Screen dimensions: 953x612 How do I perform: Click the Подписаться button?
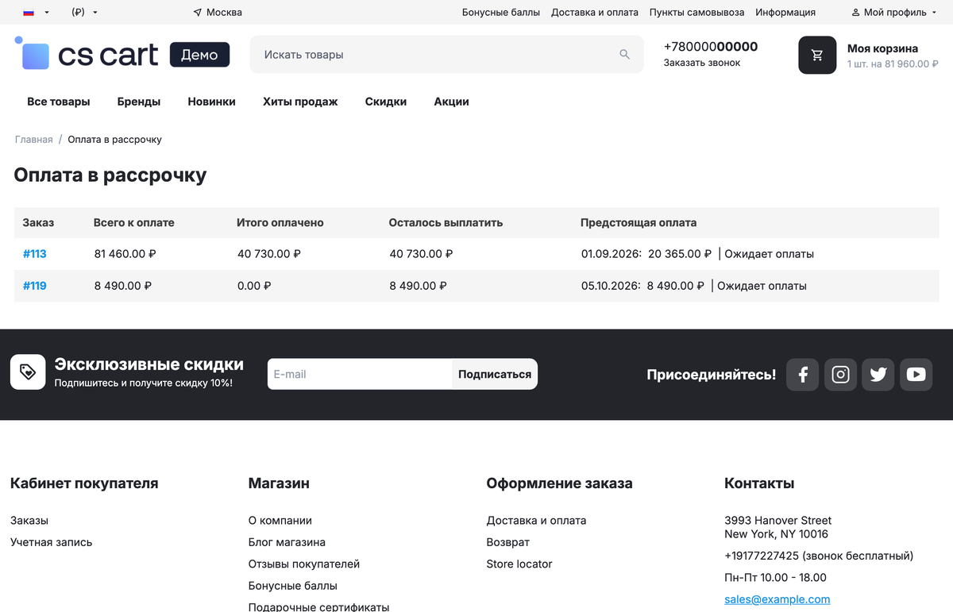(495, 374)
